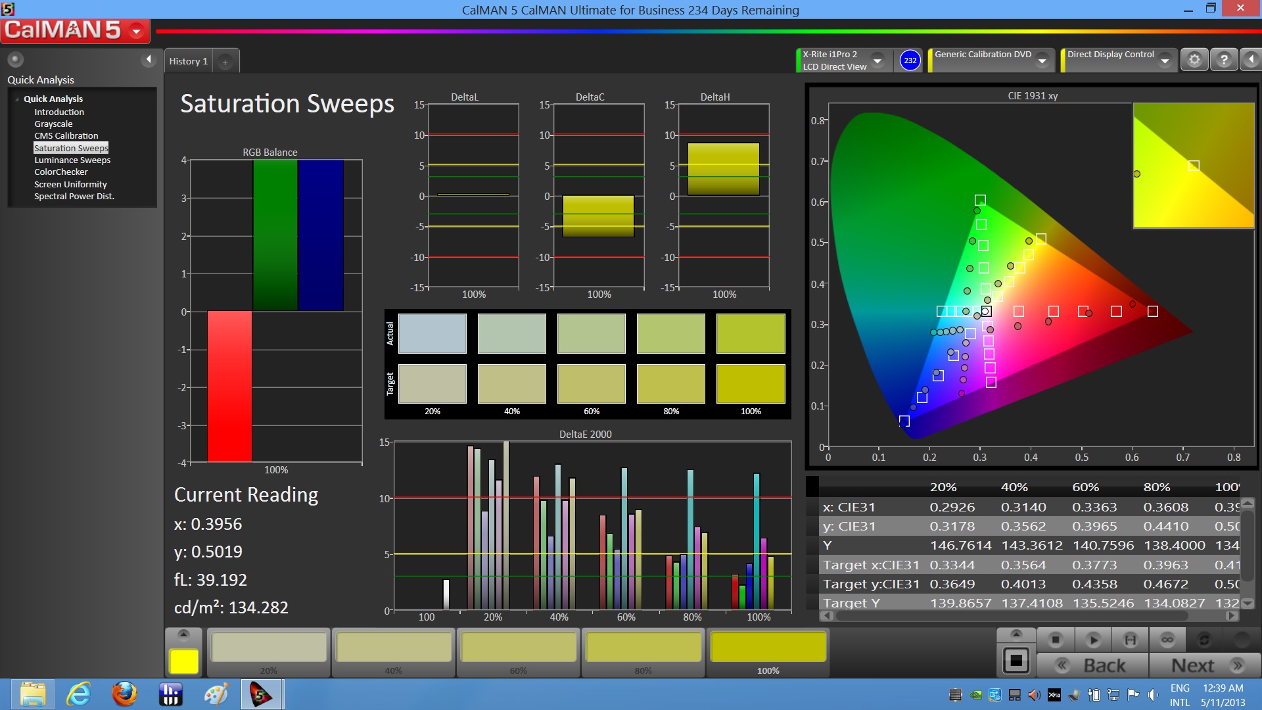Viewport: 1262px width, 710px height.
Task: Click the x: CIE31 20% value 0.2926
Action: (952, 508)
